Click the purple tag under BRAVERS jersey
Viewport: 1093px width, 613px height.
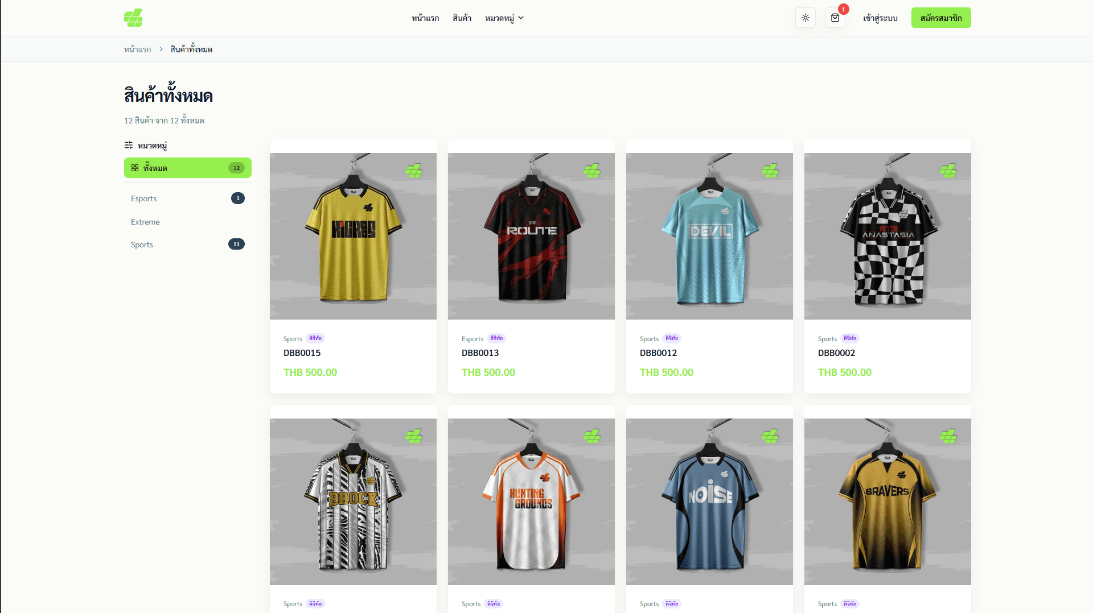(x=850, y=604)
